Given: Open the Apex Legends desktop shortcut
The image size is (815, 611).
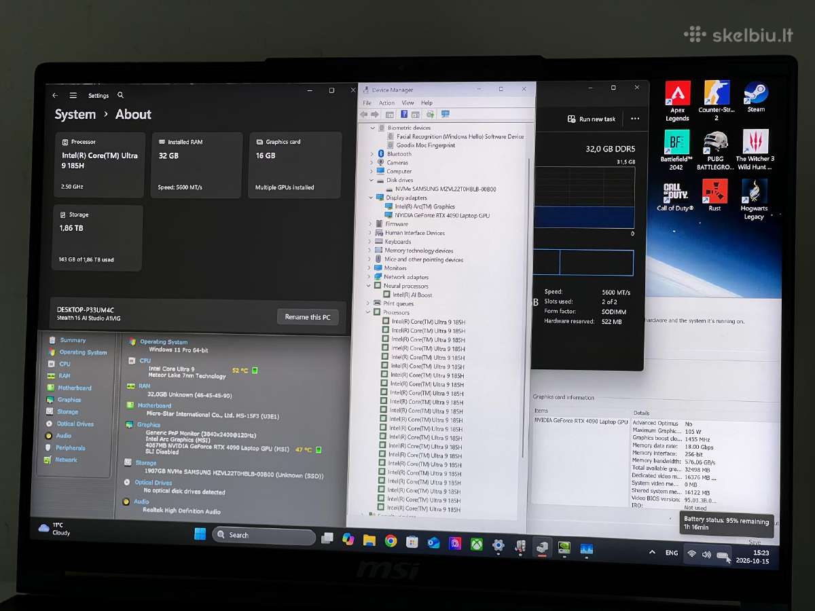Looking at the screenshot, I should click(677, 101).
